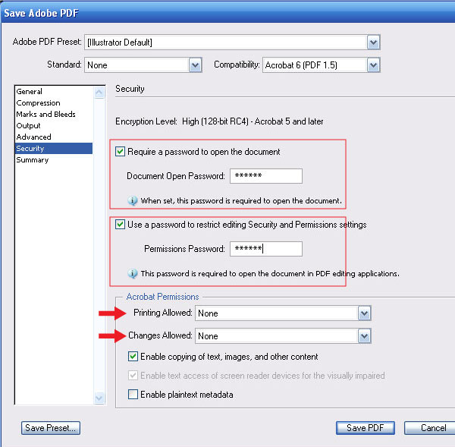Expand the Changes Allowed dropdown
455x447 pixels.
(364, 336)
